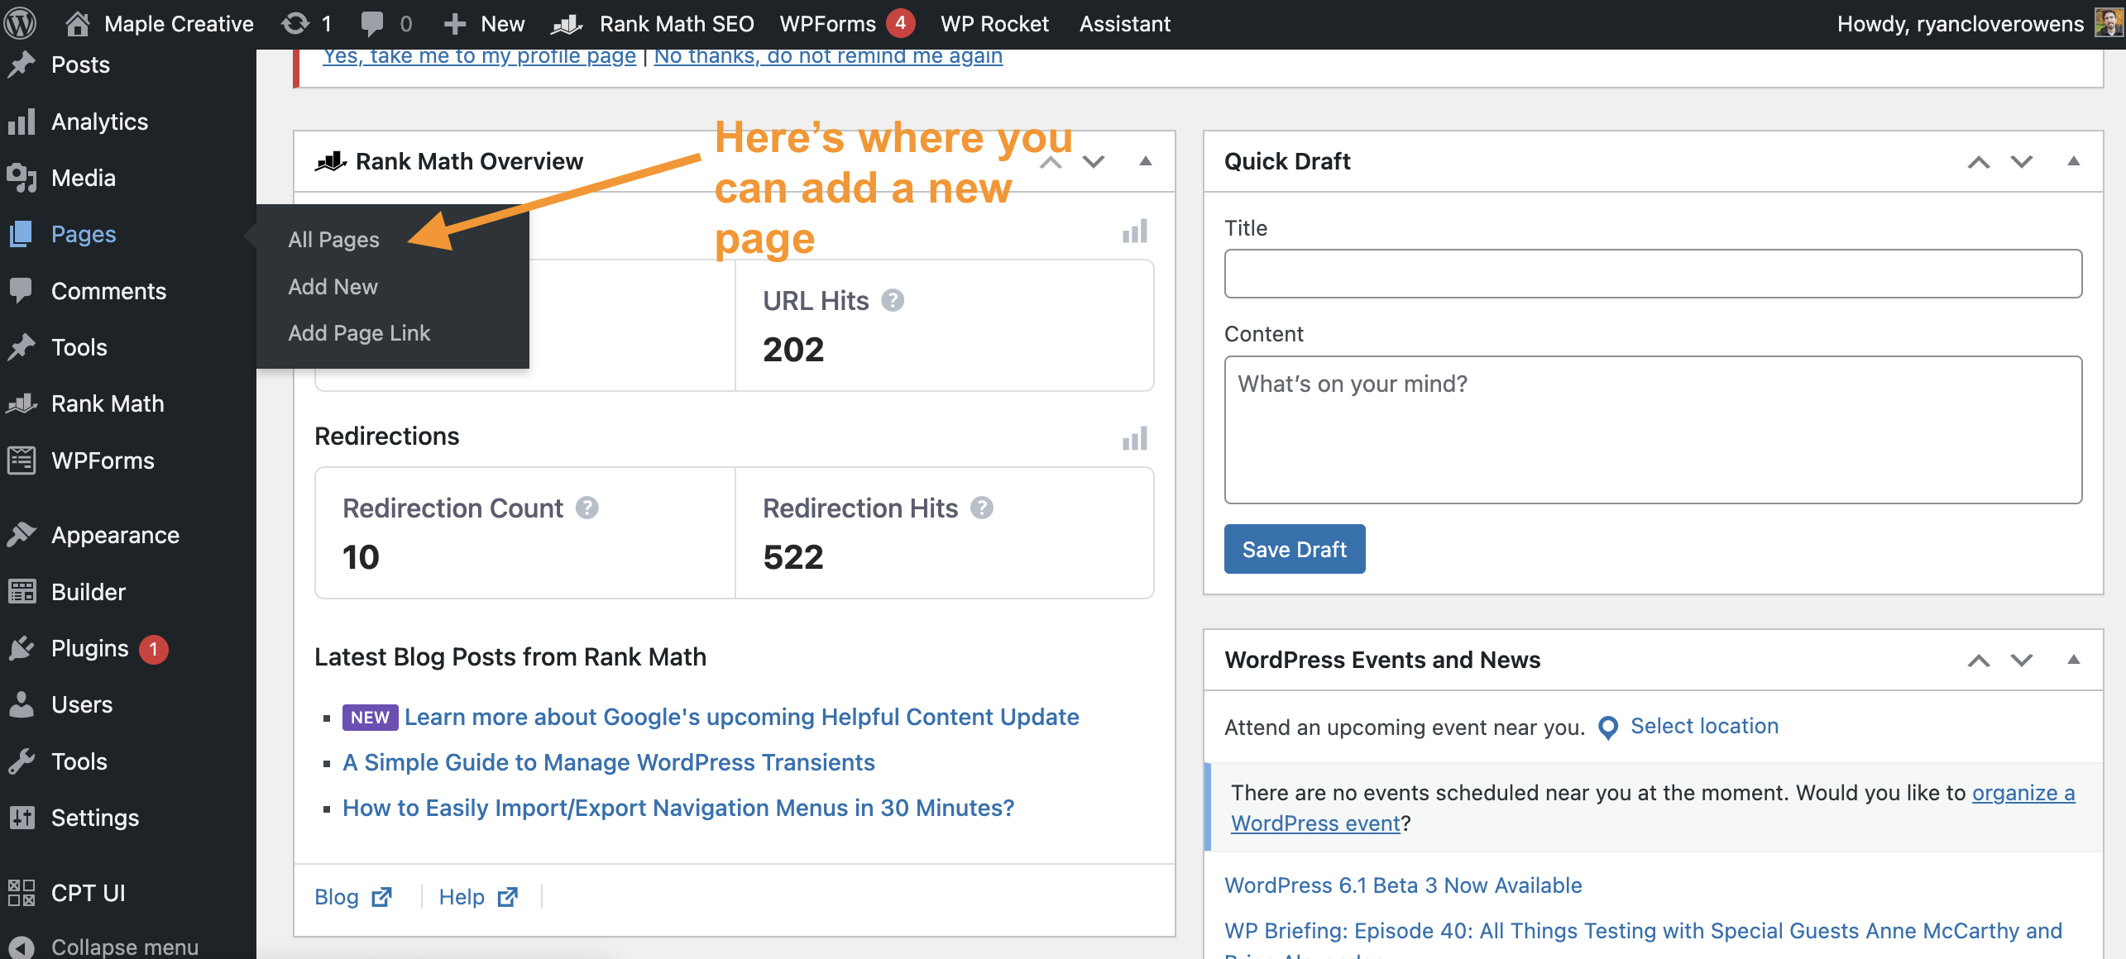Image resolution: width=2126 pixels, height=959 pixels.
Task: Click the WordPress logo icon
Action: (x=20, y=23)
